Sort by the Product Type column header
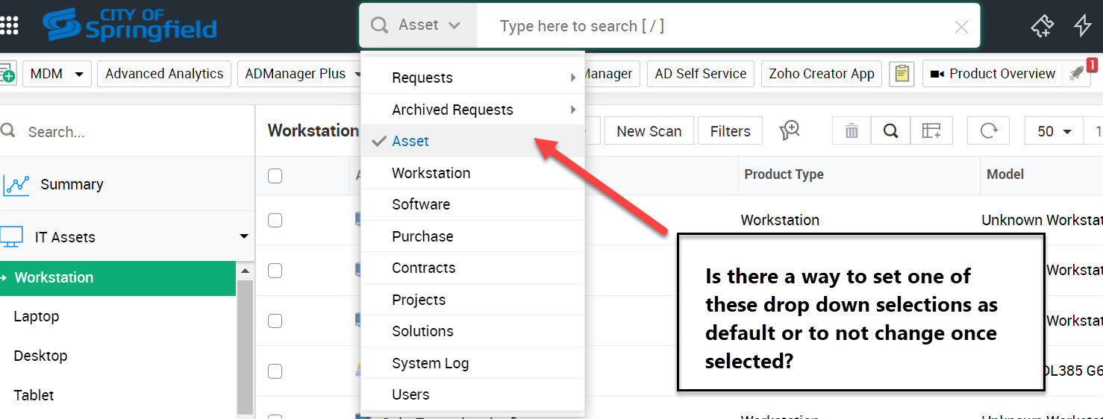 pos(784,174)
